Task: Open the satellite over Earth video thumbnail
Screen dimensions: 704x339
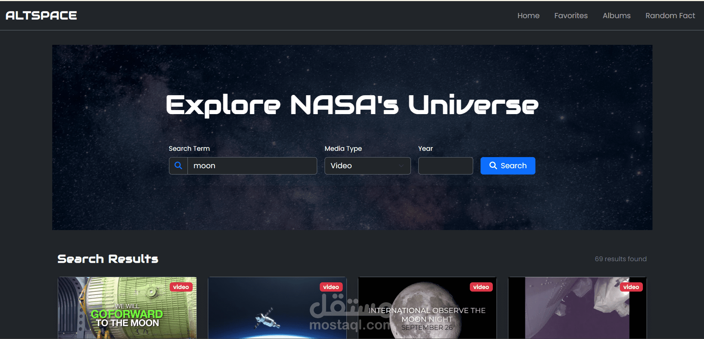Action: [277, 308]
